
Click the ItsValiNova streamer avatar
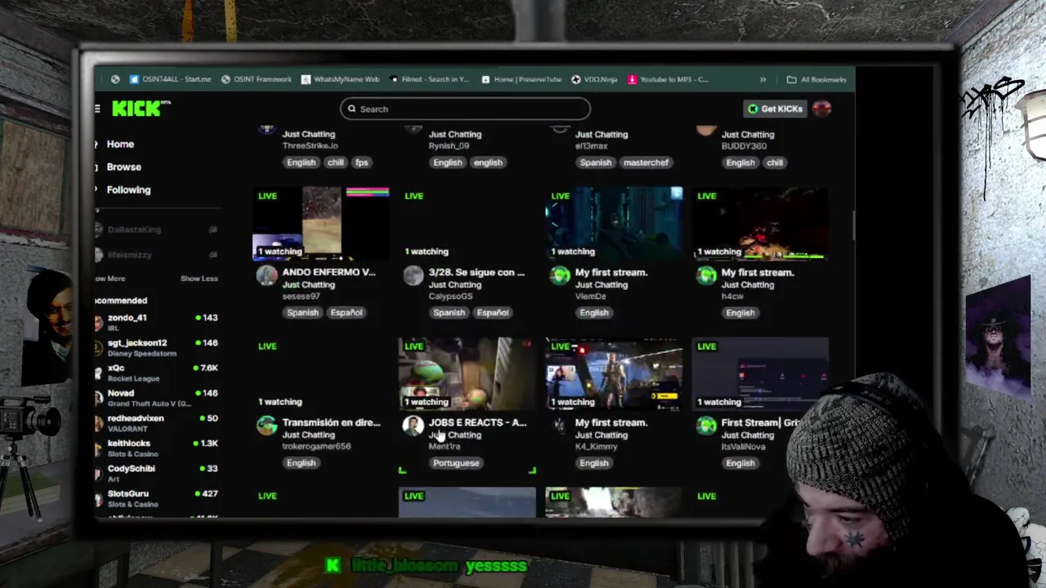tap(706, 425)
